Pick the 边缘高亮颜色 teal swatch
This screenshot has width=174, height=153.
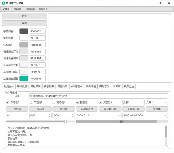(x=24, y=78)
